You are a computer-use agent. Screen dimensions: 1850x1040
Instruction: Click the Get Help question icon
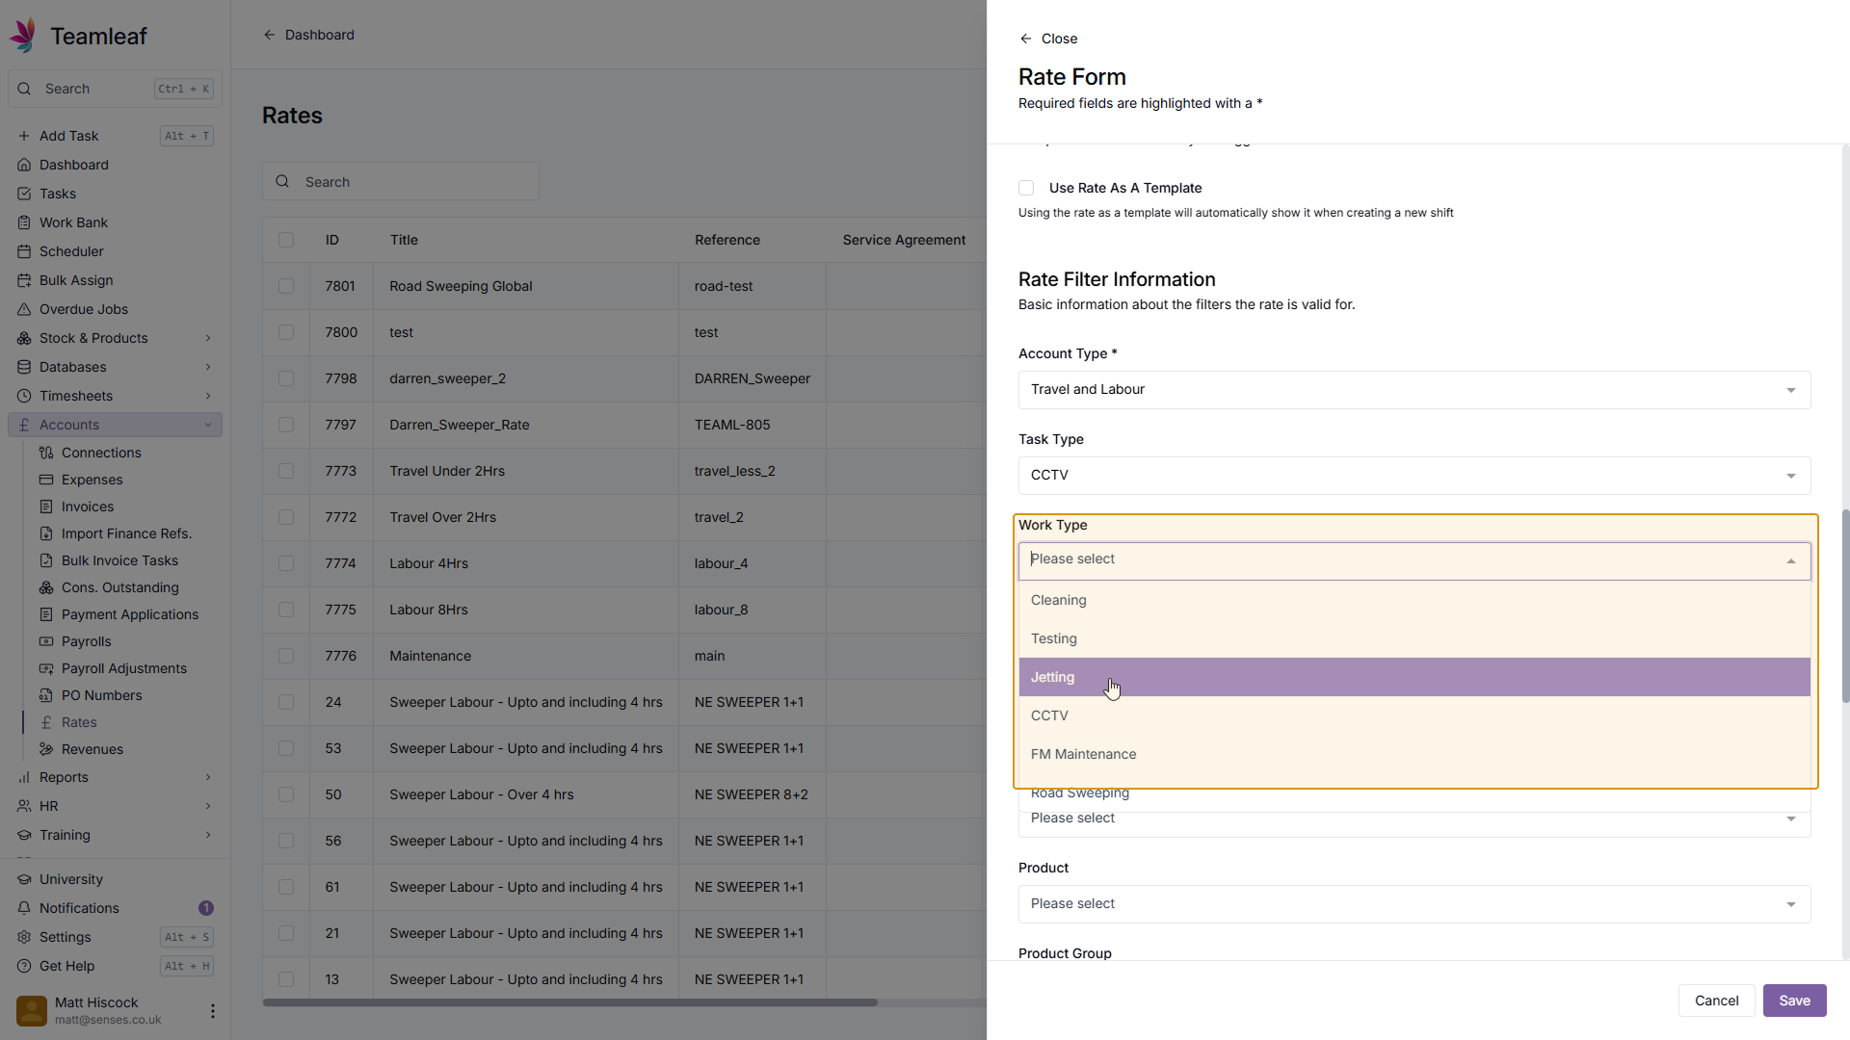[24, 966]
